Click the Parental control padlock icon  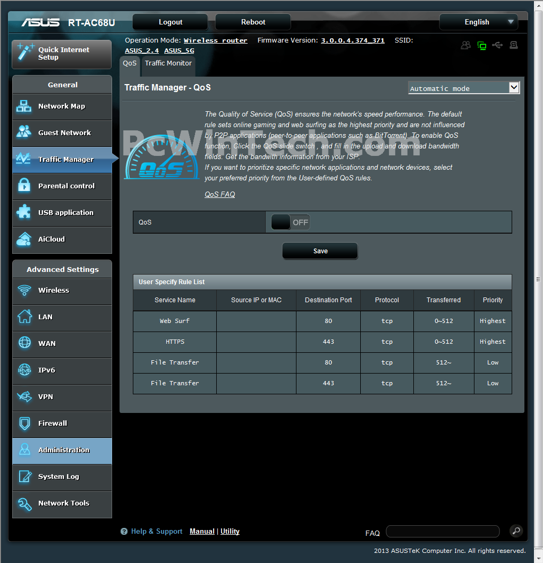(x=24, y=185)
